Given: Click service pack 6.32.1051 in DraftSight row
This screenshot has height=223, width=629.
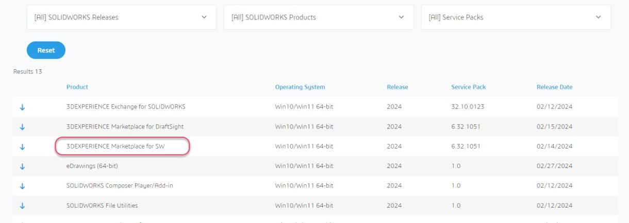Looking at the screenshot, I should coord(466,126).
